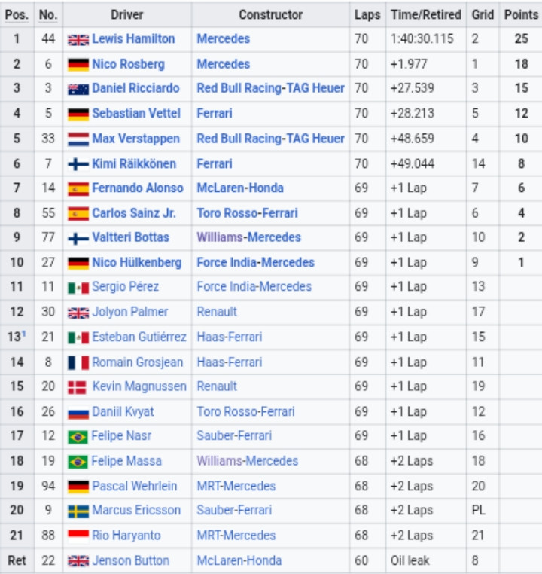Open Rio Haryanto driver link

(126, 536)
